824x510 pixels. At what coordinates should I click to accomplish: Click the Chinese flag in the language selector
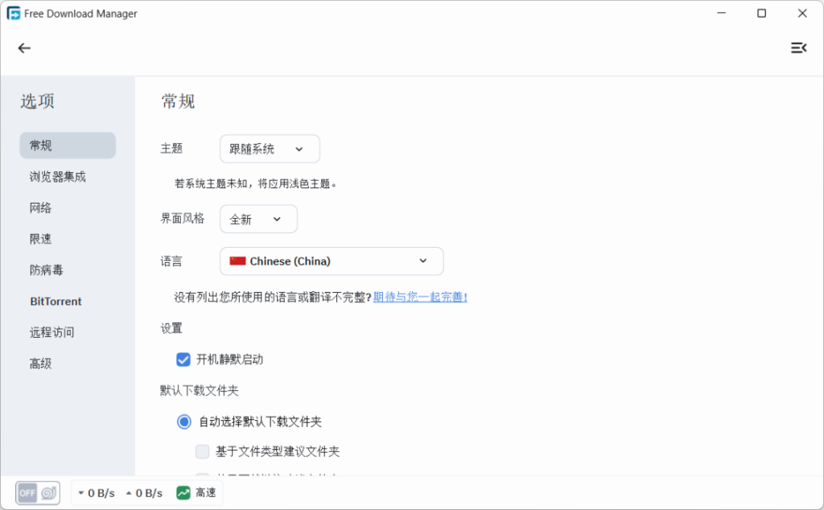238,261
